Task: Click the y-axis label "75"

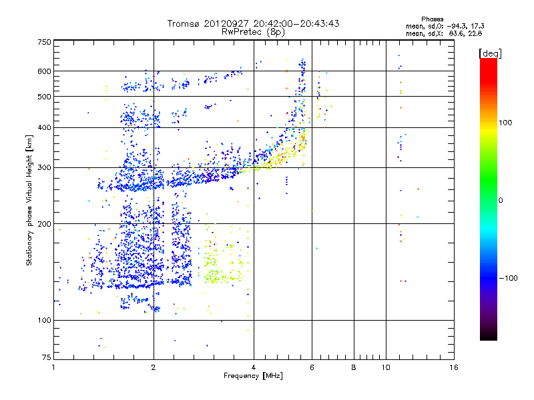Action: [47, 357]
